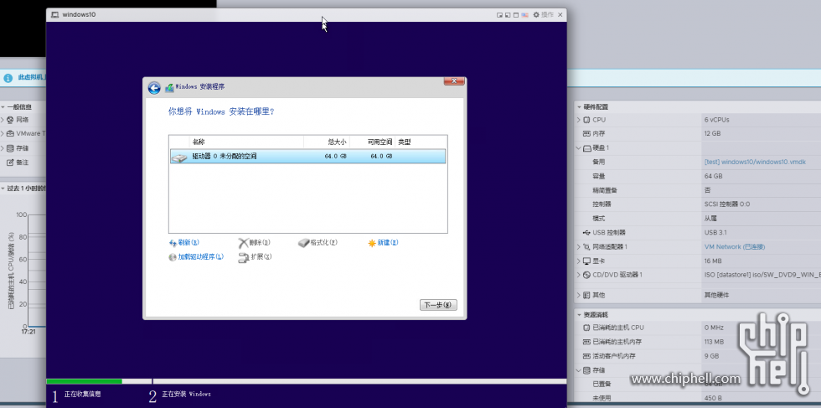Viewport: 821px width, 408px height.
Task: Open the windows10.vmdk datastore link
Action: (755, 162)
